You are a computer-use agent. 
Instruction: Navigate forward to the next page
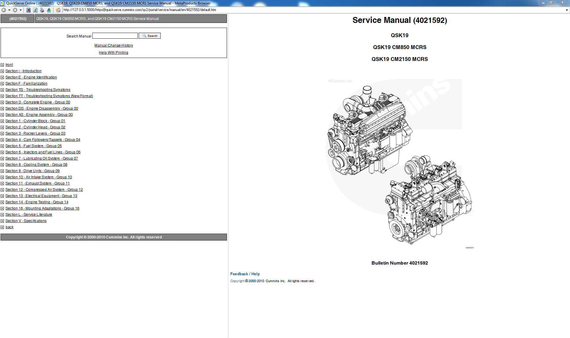coord(15,10)
